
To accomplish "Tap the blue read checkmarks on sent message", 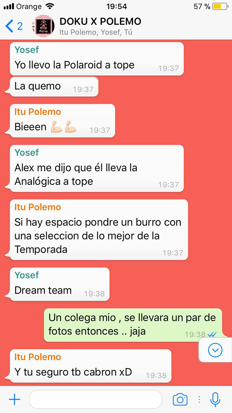I will (x=212, y=334).
